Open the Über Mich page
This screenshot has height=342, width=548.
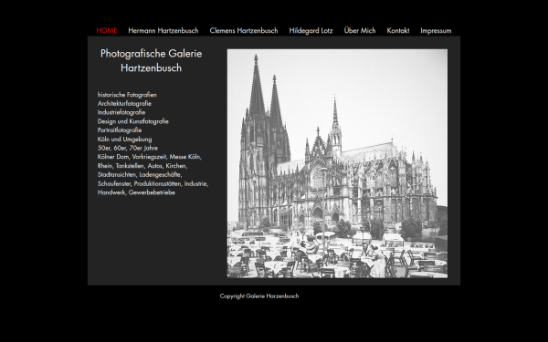(x=360, y=30)
